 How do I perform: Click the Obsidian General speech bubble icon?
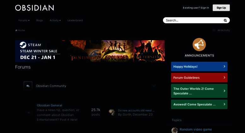[29, 113]
